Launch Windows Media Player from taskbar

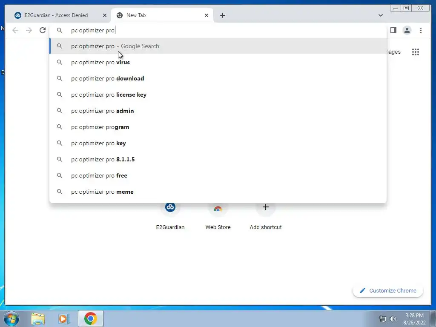[63, 318]
